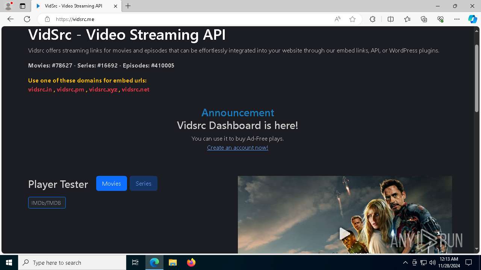Toggle split screen view
Image resolution: width=481 pixels, height=270 pixels.
tap(390, 19)
